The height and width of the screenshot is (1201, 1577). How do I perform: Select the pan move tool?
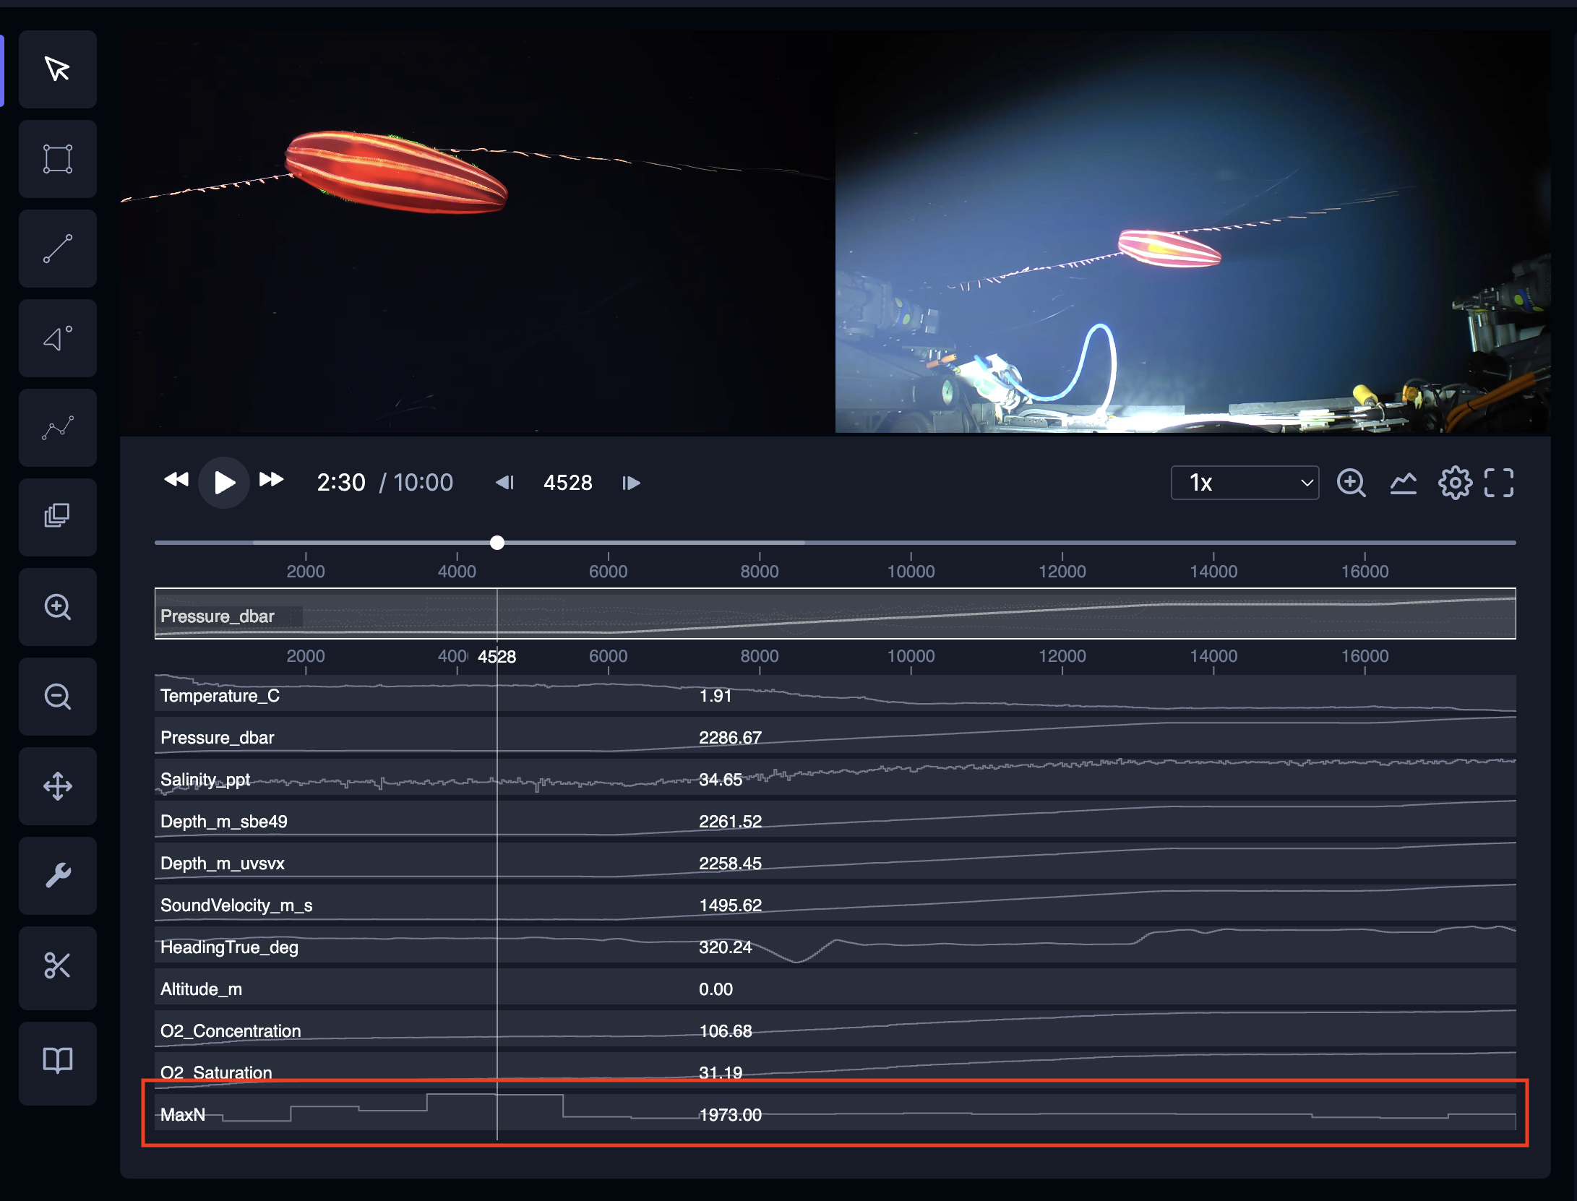coord(58,786)
